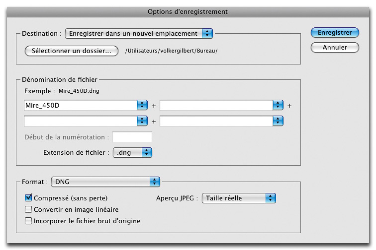Open the Aperçu JPEG Taille réelle dropdown
The width and height of the screenshot is (376, 250).
(239, 198)
